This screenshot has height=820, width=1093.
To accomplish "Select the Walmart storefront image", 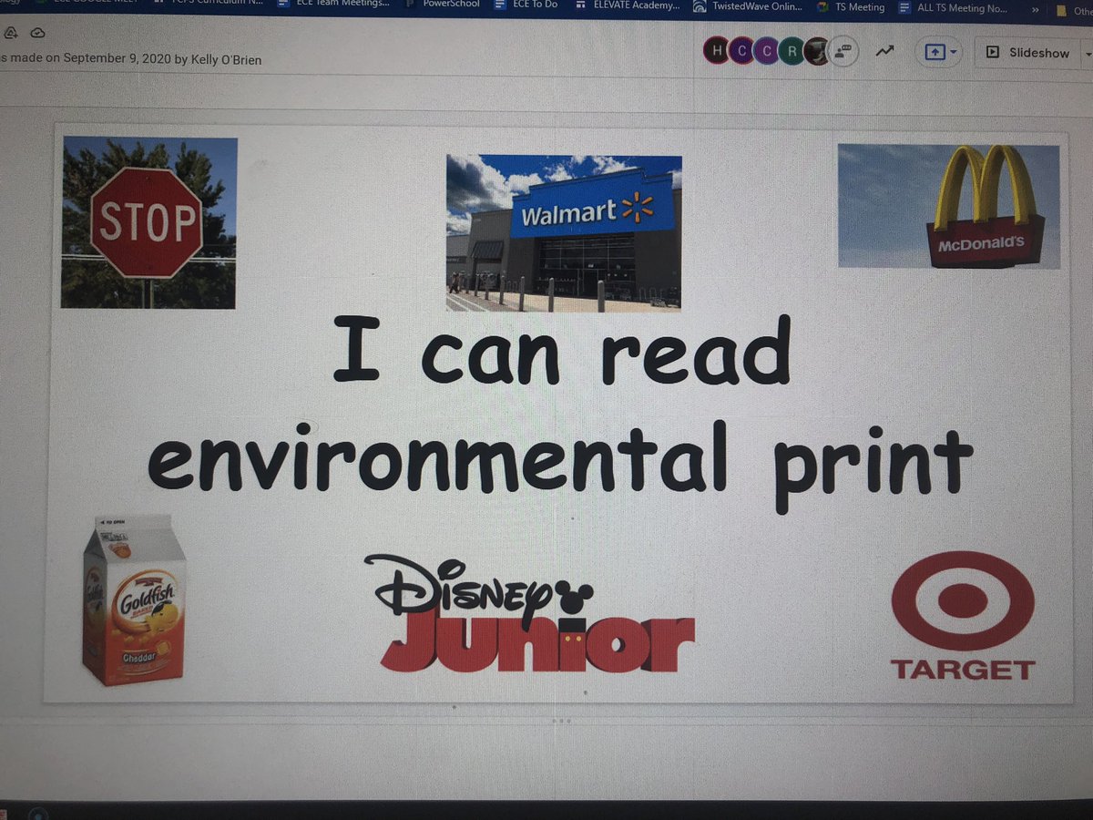I will (564, 233).
